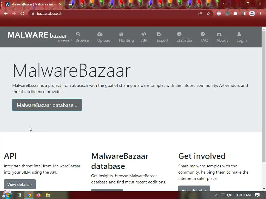Select the Statistics menu label
266x199 pixels.
coord(185,40)
